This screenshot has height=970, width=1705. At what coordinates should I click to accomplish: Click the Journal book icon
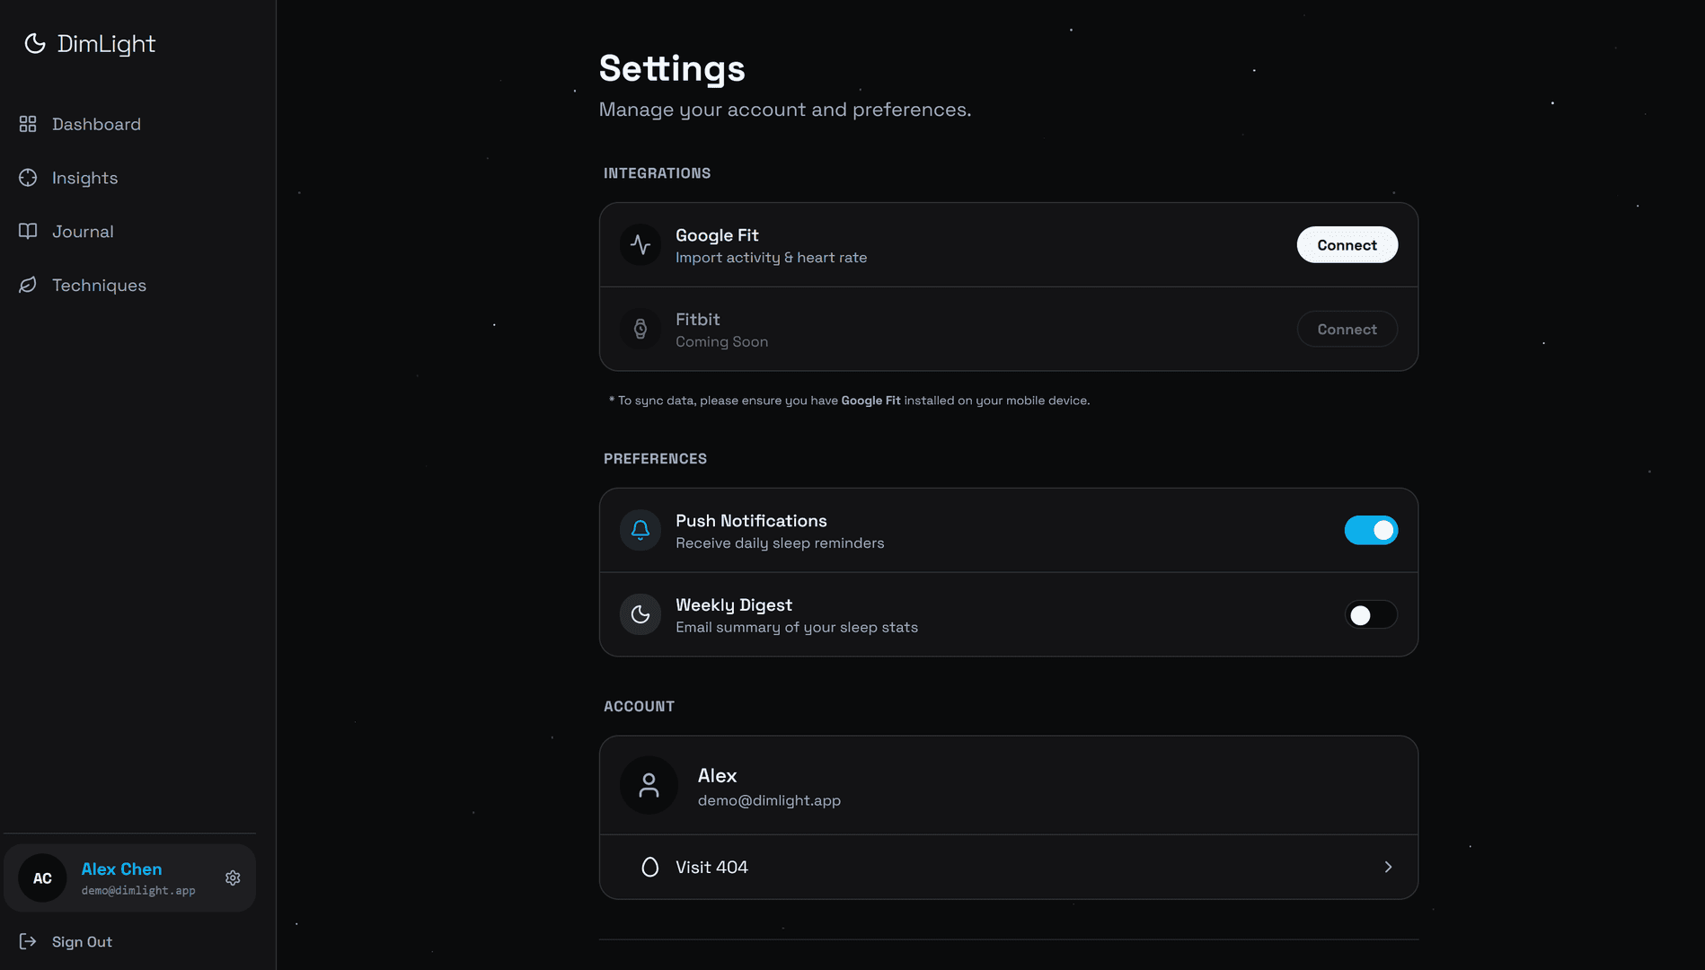(x=28, y=232)
